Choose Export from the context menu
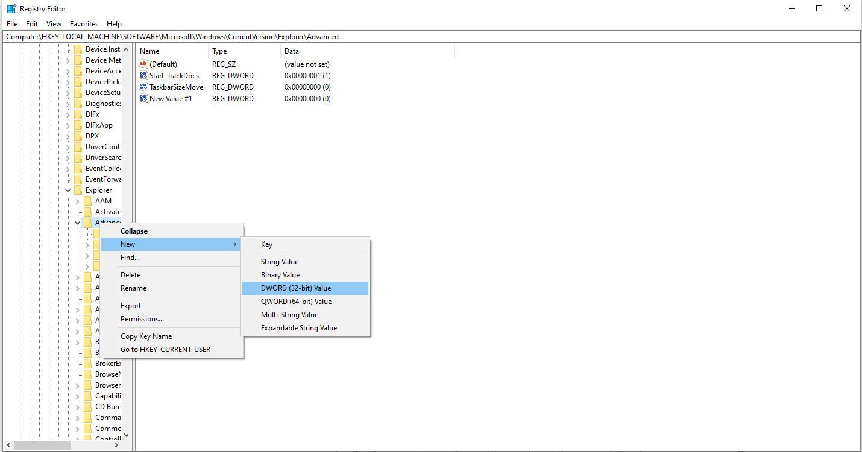Screen dimensions: 862x452 (172, 306)
